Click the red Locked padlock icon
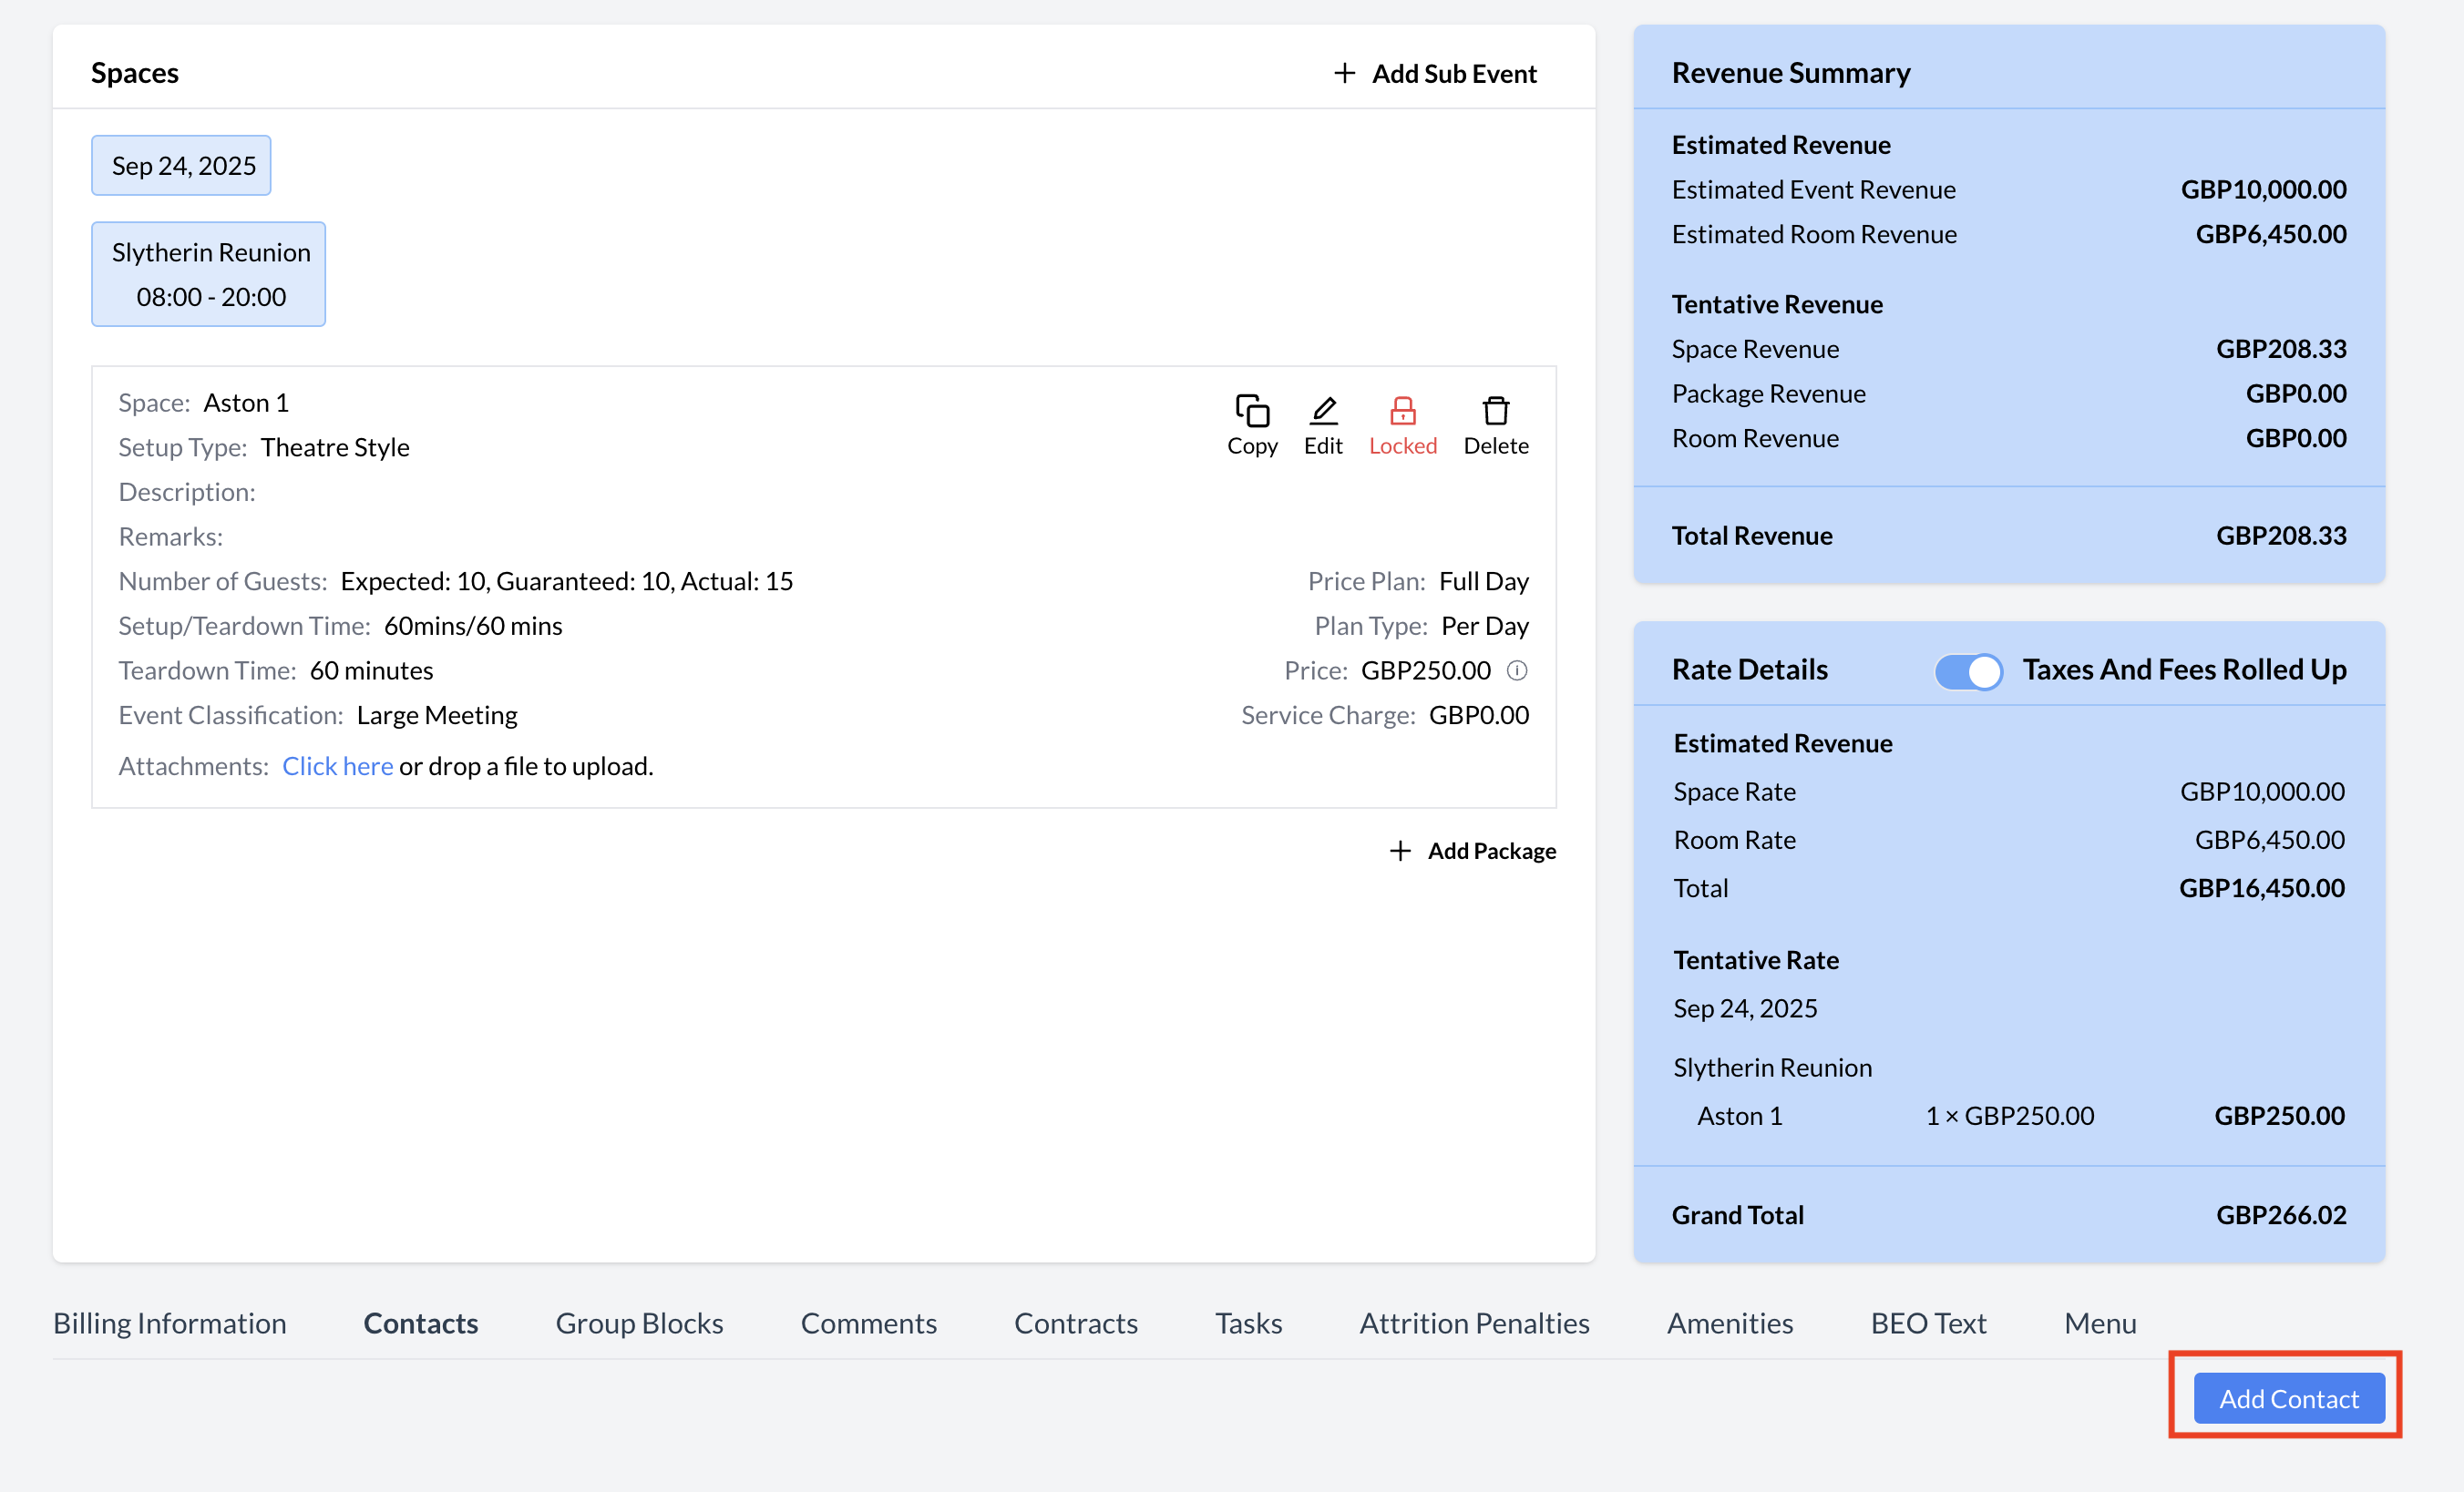2464x1492 pixels. point(1402,411)
